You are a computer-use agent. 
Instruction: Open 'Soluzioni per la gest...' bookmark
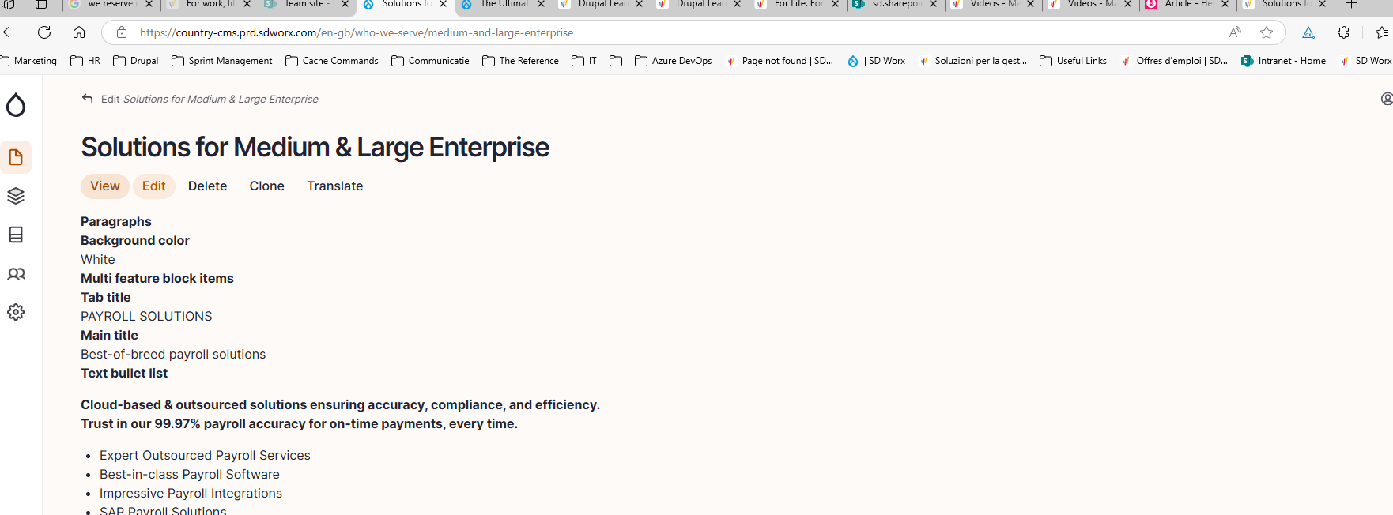(973, 61)
